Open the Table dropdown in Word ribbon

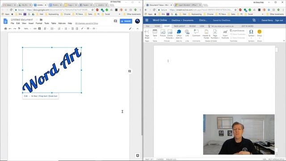pyautogui.click(x=155, y=34)
